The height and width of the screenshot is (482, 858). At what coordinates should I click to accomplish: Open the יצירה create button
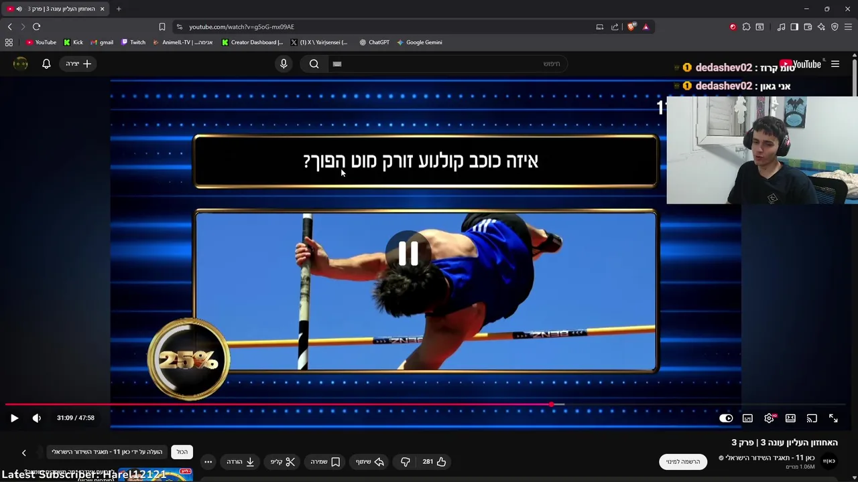click(x=78, y=64)
